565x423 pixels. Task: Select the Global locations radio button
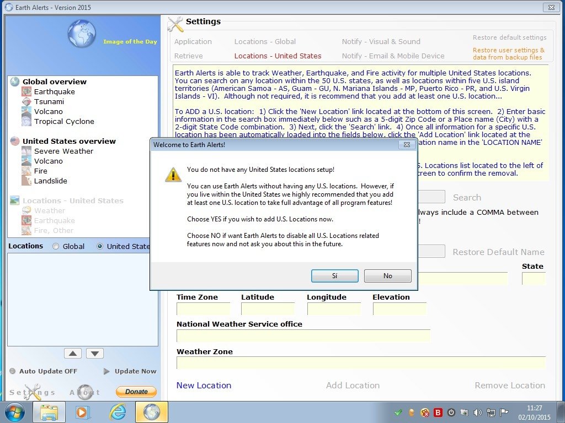(56, 246)
